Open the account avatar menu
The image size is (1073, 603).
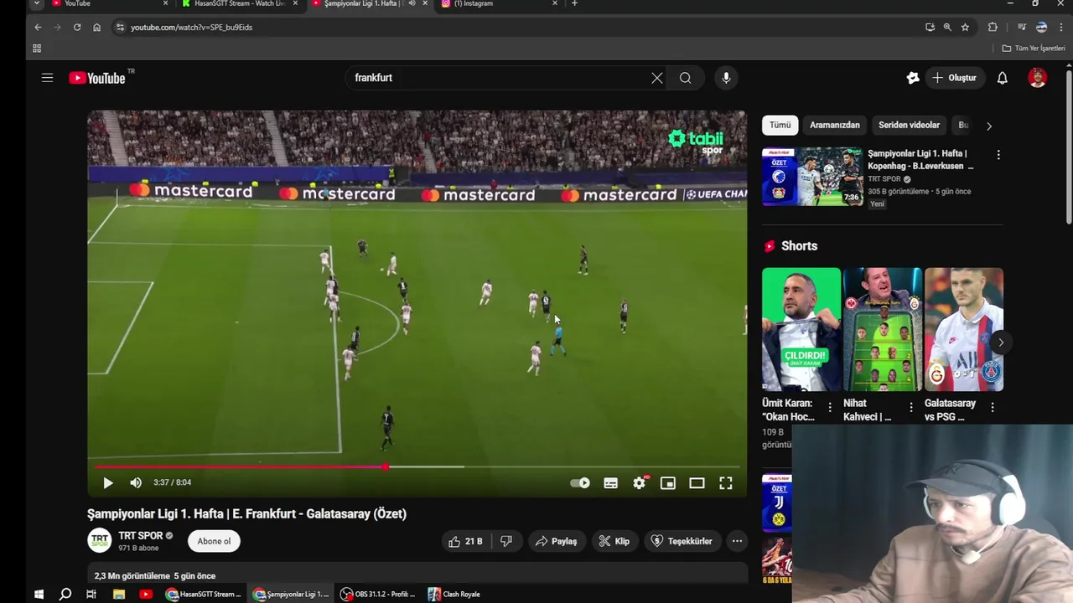pyautogui.click(x=1038, y=78)
